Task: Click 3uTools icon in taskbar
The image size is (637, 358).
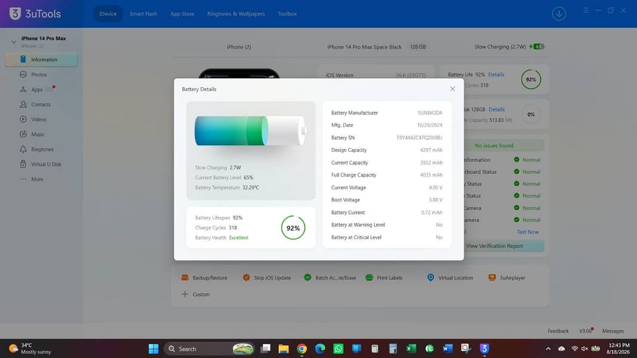Action: [x=484, y=348]
